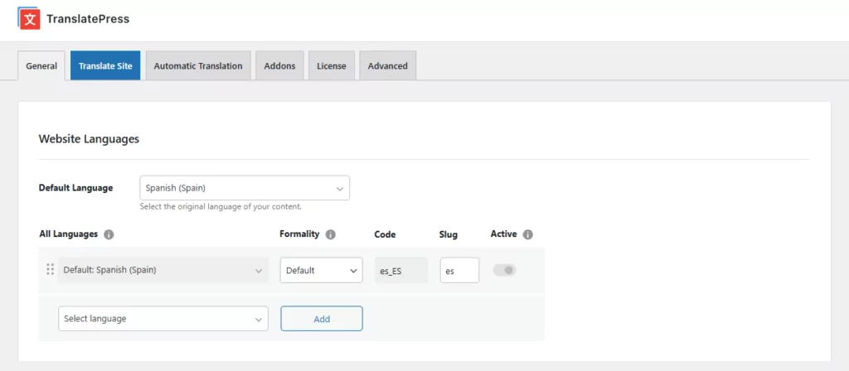Switch to the Automatic Translation tab

[198, 65]
